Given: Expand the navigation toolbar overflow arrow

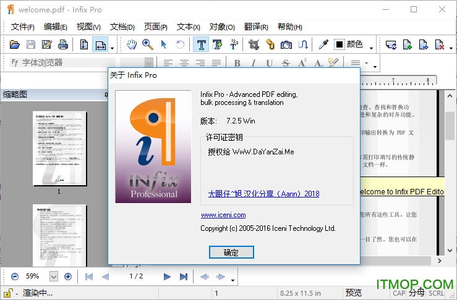Looking at the screenshot, I should tap(233, 280).
